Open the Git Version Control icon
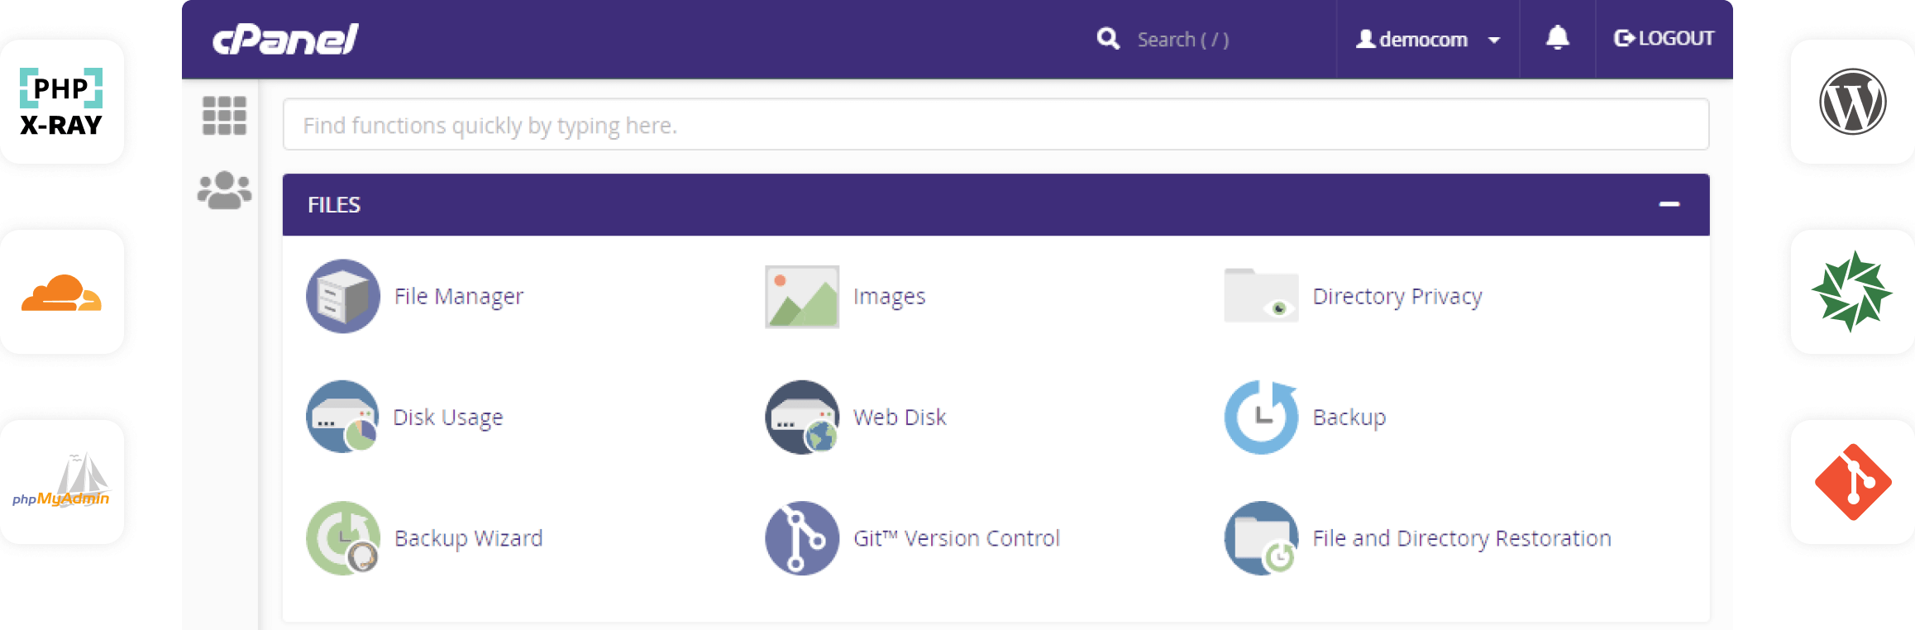The width and height of the screenshot is (1915, 630). pyautogui.click(x=802, y=537)
